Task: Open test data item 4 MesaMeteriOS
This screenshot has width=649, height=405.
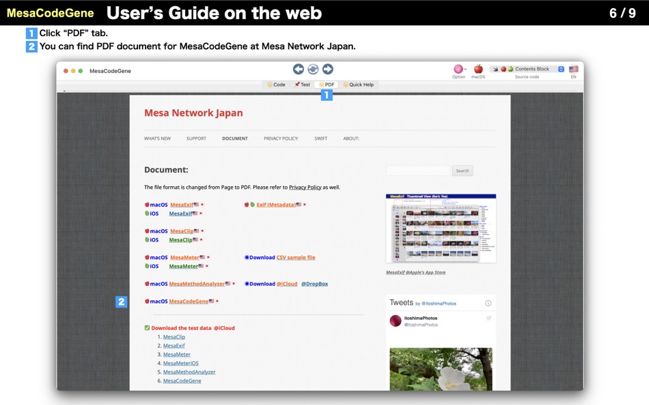Action: coord(181,363)
